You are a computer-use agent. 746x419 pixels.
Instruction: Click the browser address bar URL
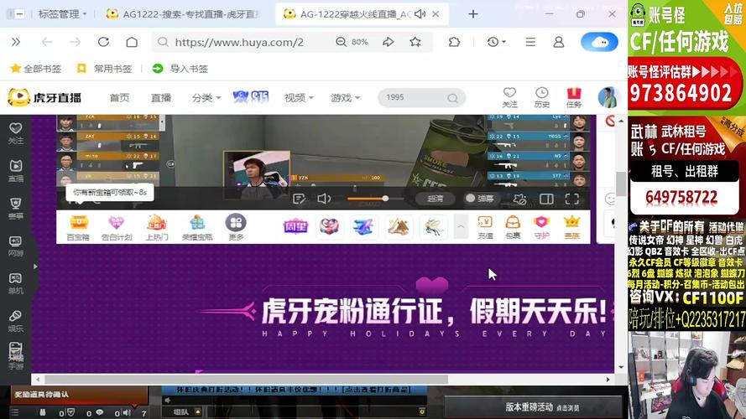(x=239, y=42)
